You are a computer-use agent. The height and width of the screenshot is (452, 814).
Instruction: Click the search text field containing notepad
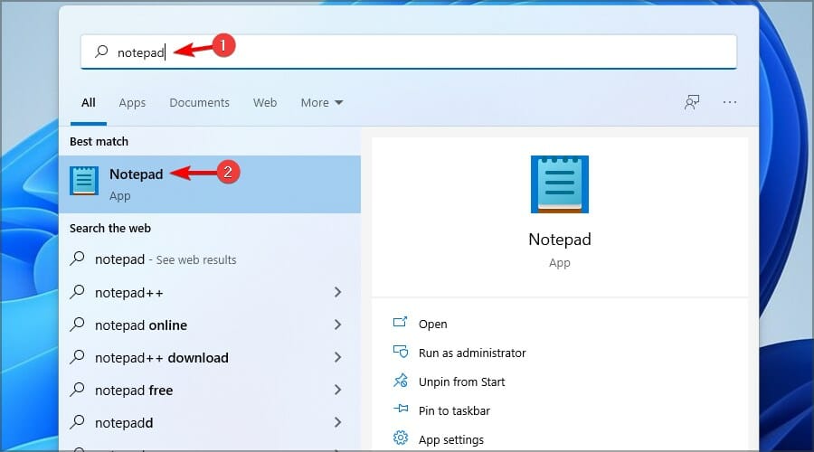pyautogui.click(x=409, y=52)
